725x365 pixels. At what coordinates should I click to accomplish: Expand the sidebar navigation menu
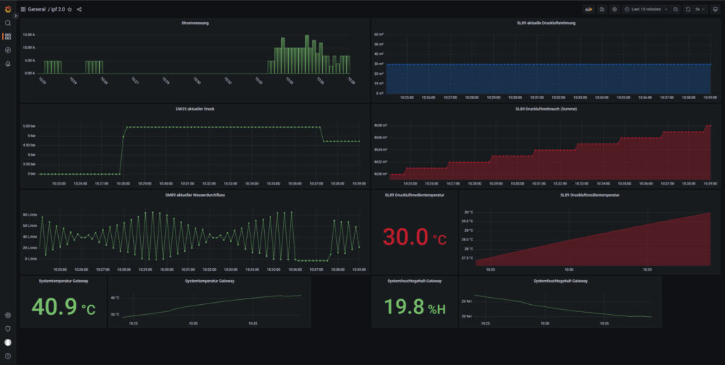[16, 16]
